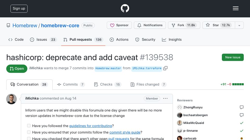Click the Notifications bell button

tap(150, 25)
